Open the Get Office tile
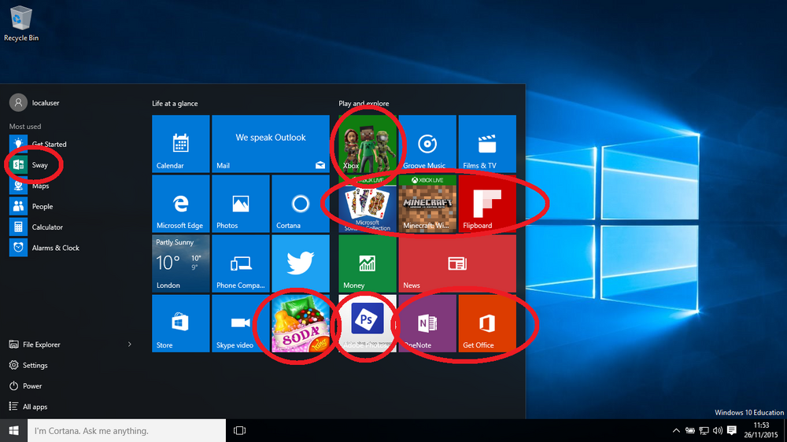787x442 pixels. [487, 323]
